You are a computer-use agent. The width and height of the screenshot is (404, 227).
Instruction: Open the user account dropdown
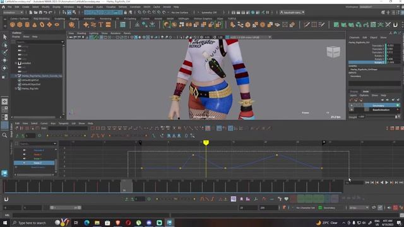pyautogui.click(x=292, y=13)
